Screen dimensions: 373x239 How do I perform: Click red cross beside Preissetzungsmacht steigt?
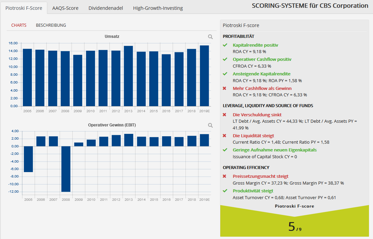(x=224, y=176)
